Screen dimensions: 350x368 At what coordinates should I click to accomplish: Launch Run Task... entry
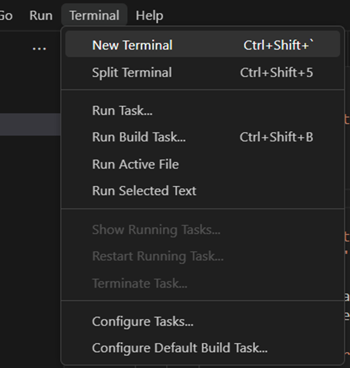coord(202,111)
